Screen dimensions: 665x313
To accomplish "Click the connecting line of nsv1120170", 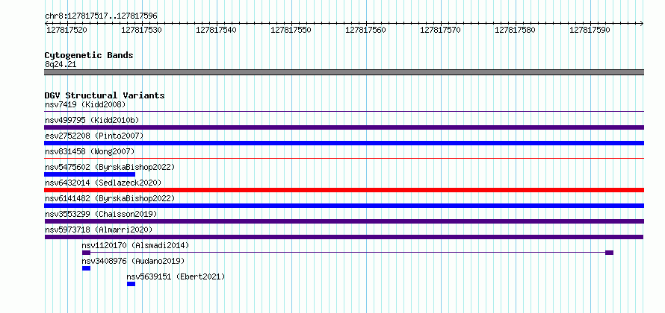I will coord(347,253).
